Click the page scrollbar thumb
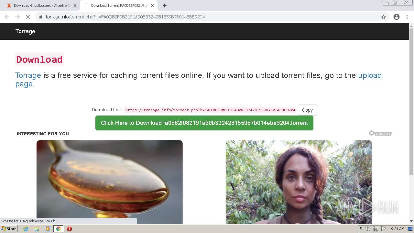 [x=411, y=102]
